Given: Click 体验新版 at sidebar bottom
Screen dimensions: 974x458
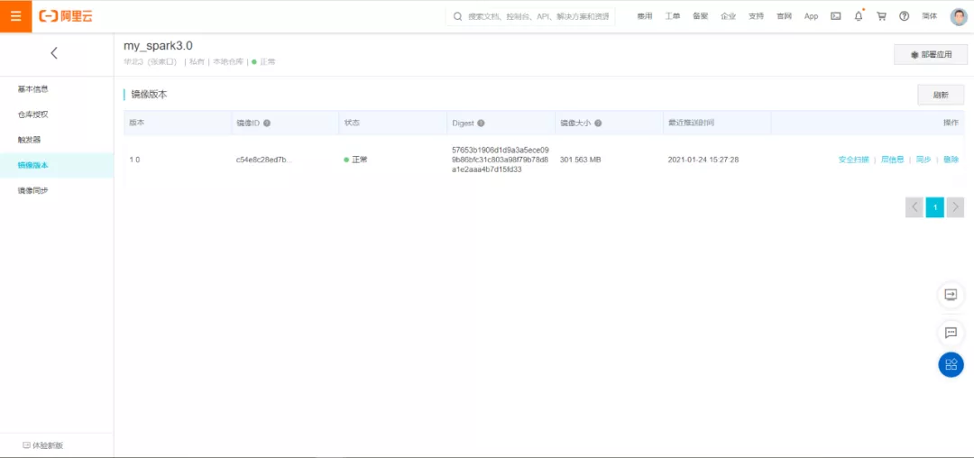Looking at the screenshot, I should (x=43, y=445).
